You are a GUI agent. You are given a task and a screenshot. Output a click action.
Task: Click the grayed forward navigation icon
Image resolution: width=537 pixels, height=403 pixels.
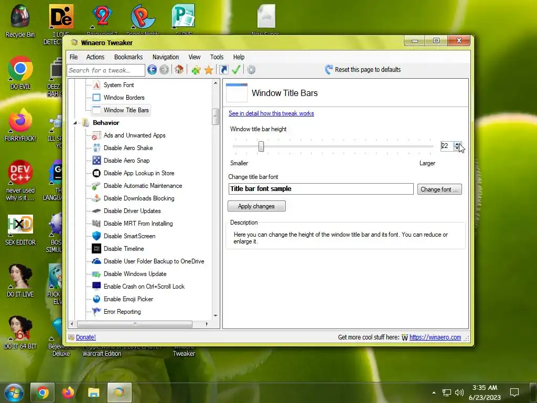pos(164,70)
